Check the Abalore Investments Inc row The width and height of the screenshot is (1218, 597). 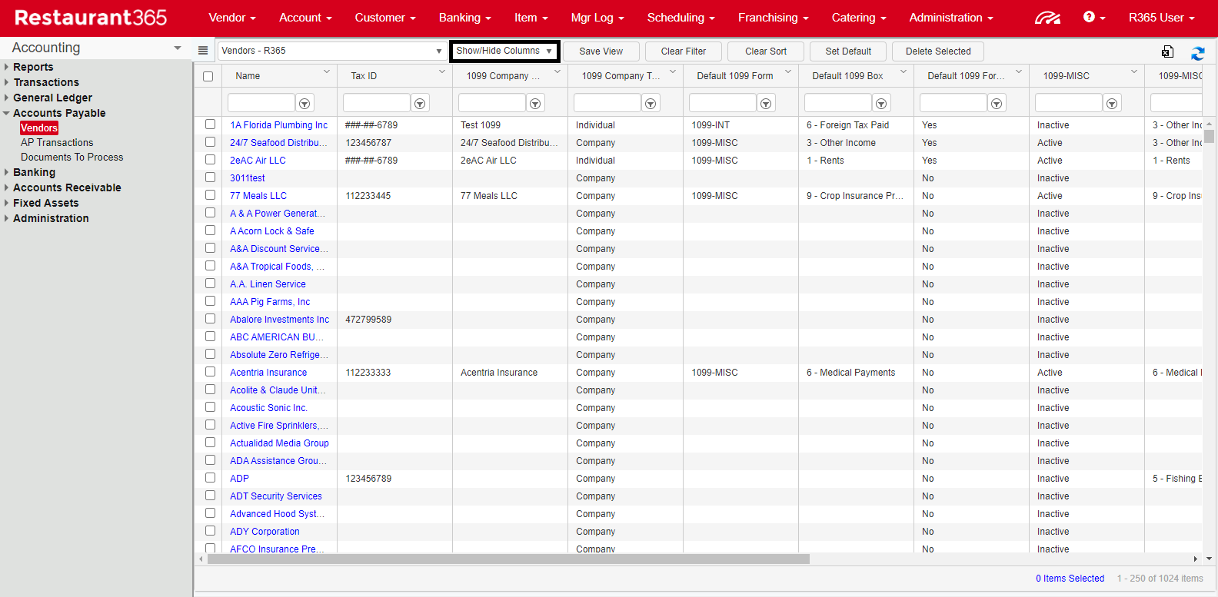tap(210, 319)
